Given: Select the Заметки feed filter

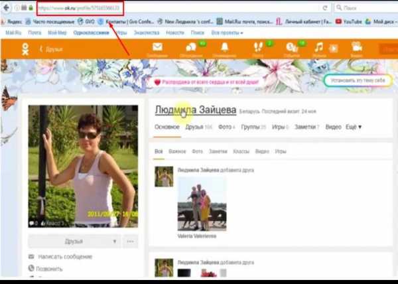Looking at the screenshot, I should (218, 151).
